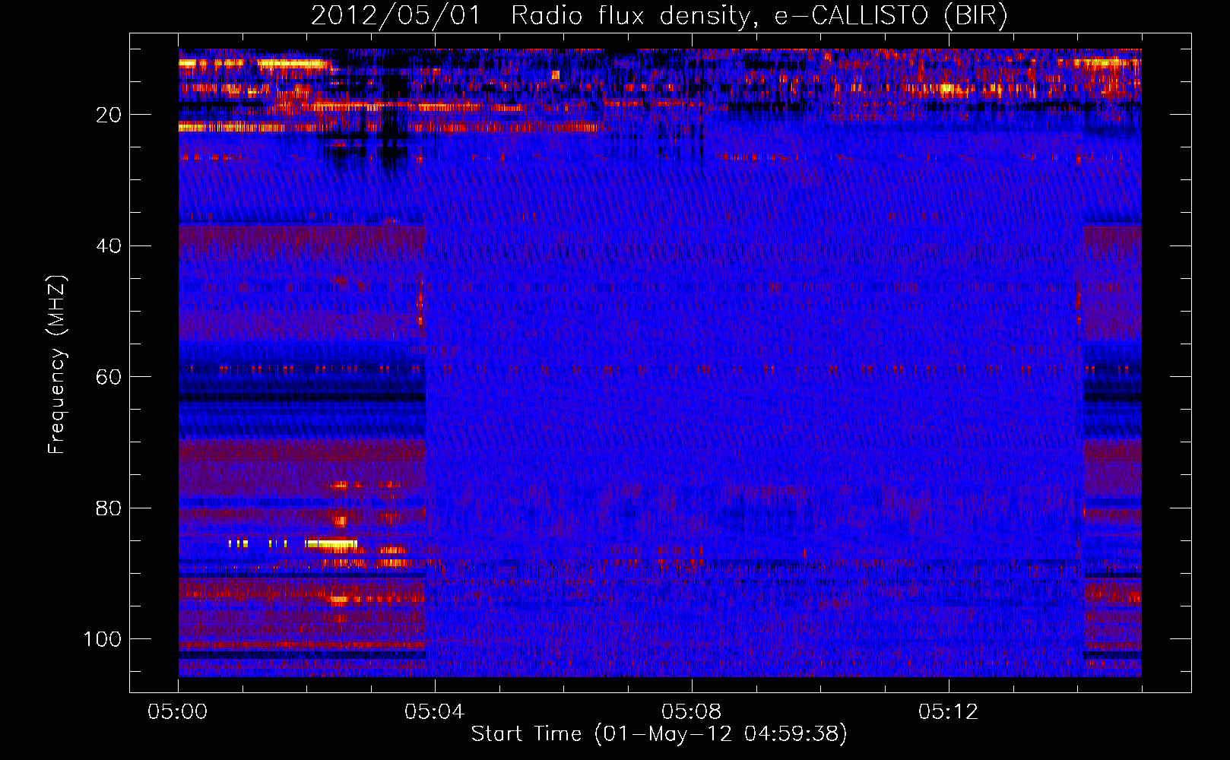The width and height of the screenshot is (1230, 760).
Task: Click the '100' frequency tick label
Action: (x=103, y=639)
